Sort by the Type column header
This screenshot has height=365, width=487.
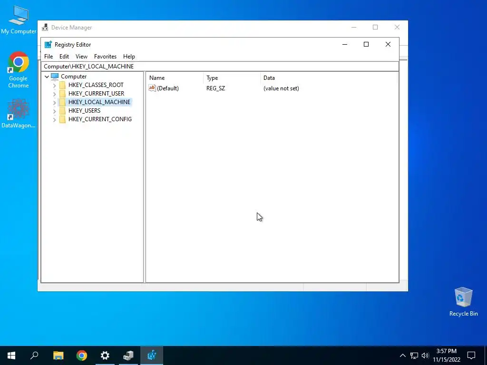click(232, 78)
